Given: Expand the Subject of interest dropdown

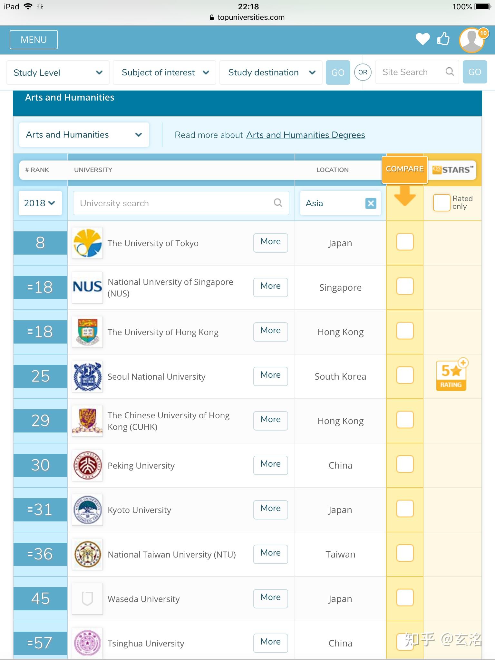Looking at the screenshot, I should point(164,73).
